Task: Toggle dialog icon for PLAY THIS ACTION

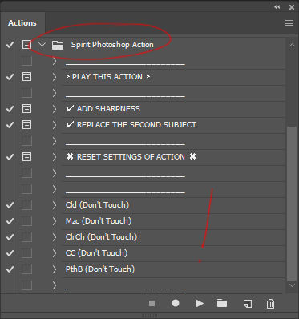Action: click(26, 77)
